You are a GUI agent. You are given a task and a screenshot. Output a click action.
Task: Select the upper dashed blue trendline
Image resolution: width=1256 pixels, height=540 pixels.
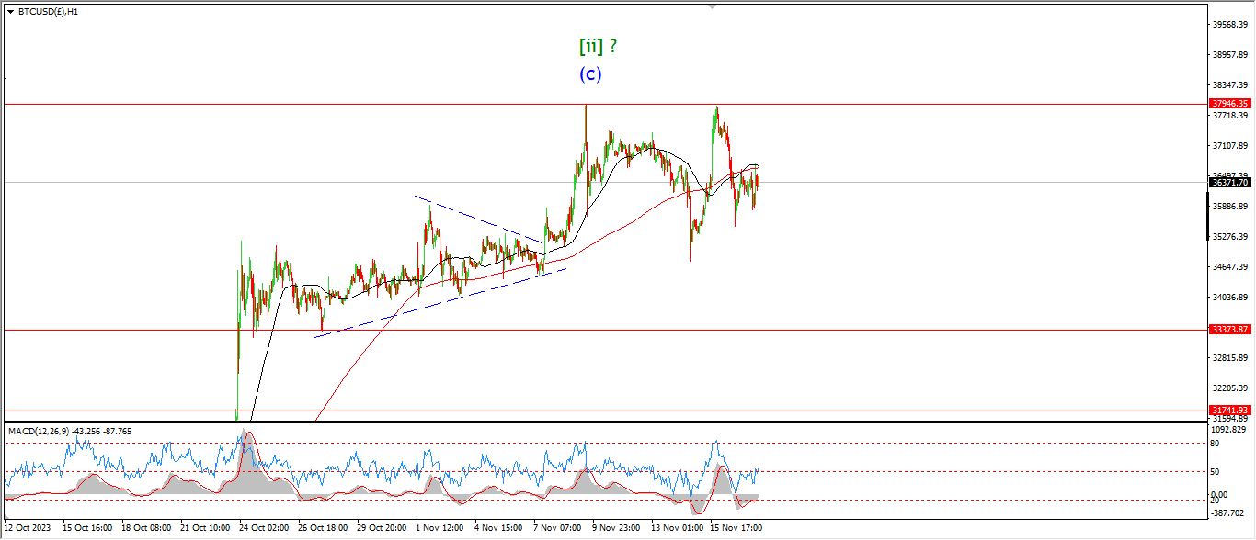(478, 219)
